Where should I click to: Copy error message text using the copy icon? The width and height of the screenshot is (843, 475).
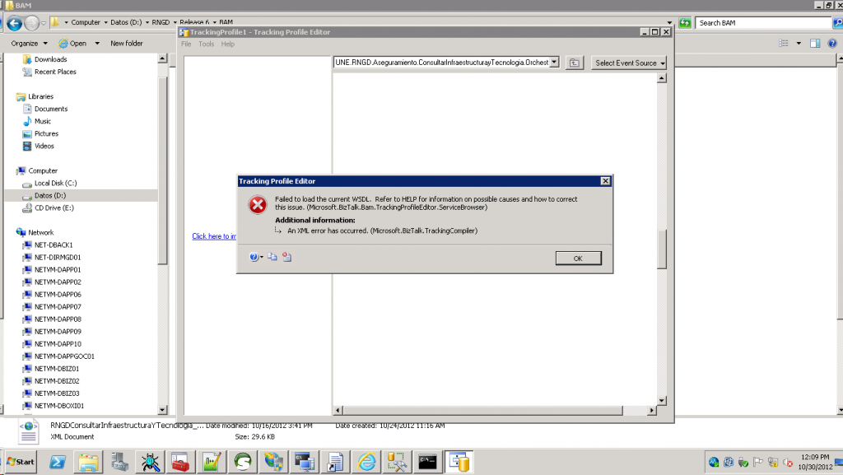click(x=272, y=257)
